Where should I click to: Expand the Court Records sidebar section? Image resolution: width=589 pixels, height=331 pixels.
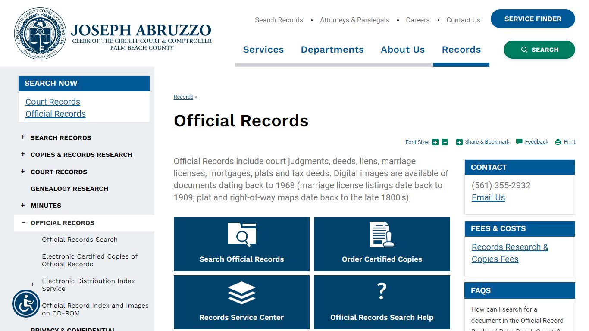click(23, 172)
